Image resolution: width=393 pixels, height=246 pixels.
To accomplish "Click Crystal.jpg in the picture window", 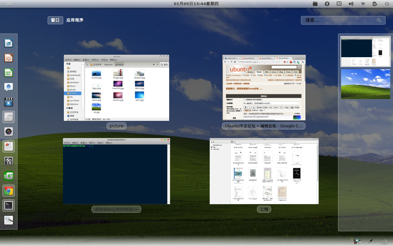I will coord(96,74).
